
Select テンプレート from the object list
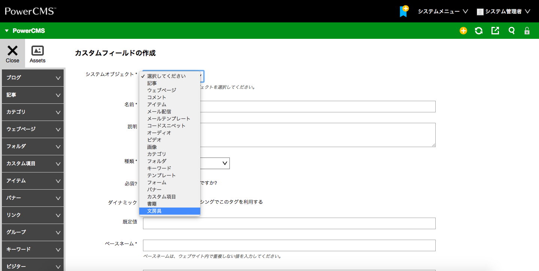point(170,175)
